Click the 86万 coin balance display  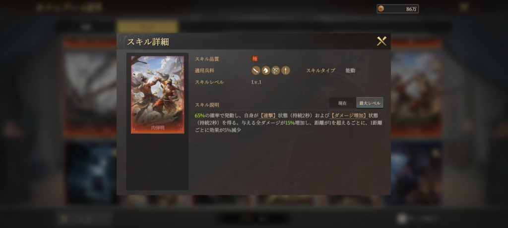click(397, 9)
